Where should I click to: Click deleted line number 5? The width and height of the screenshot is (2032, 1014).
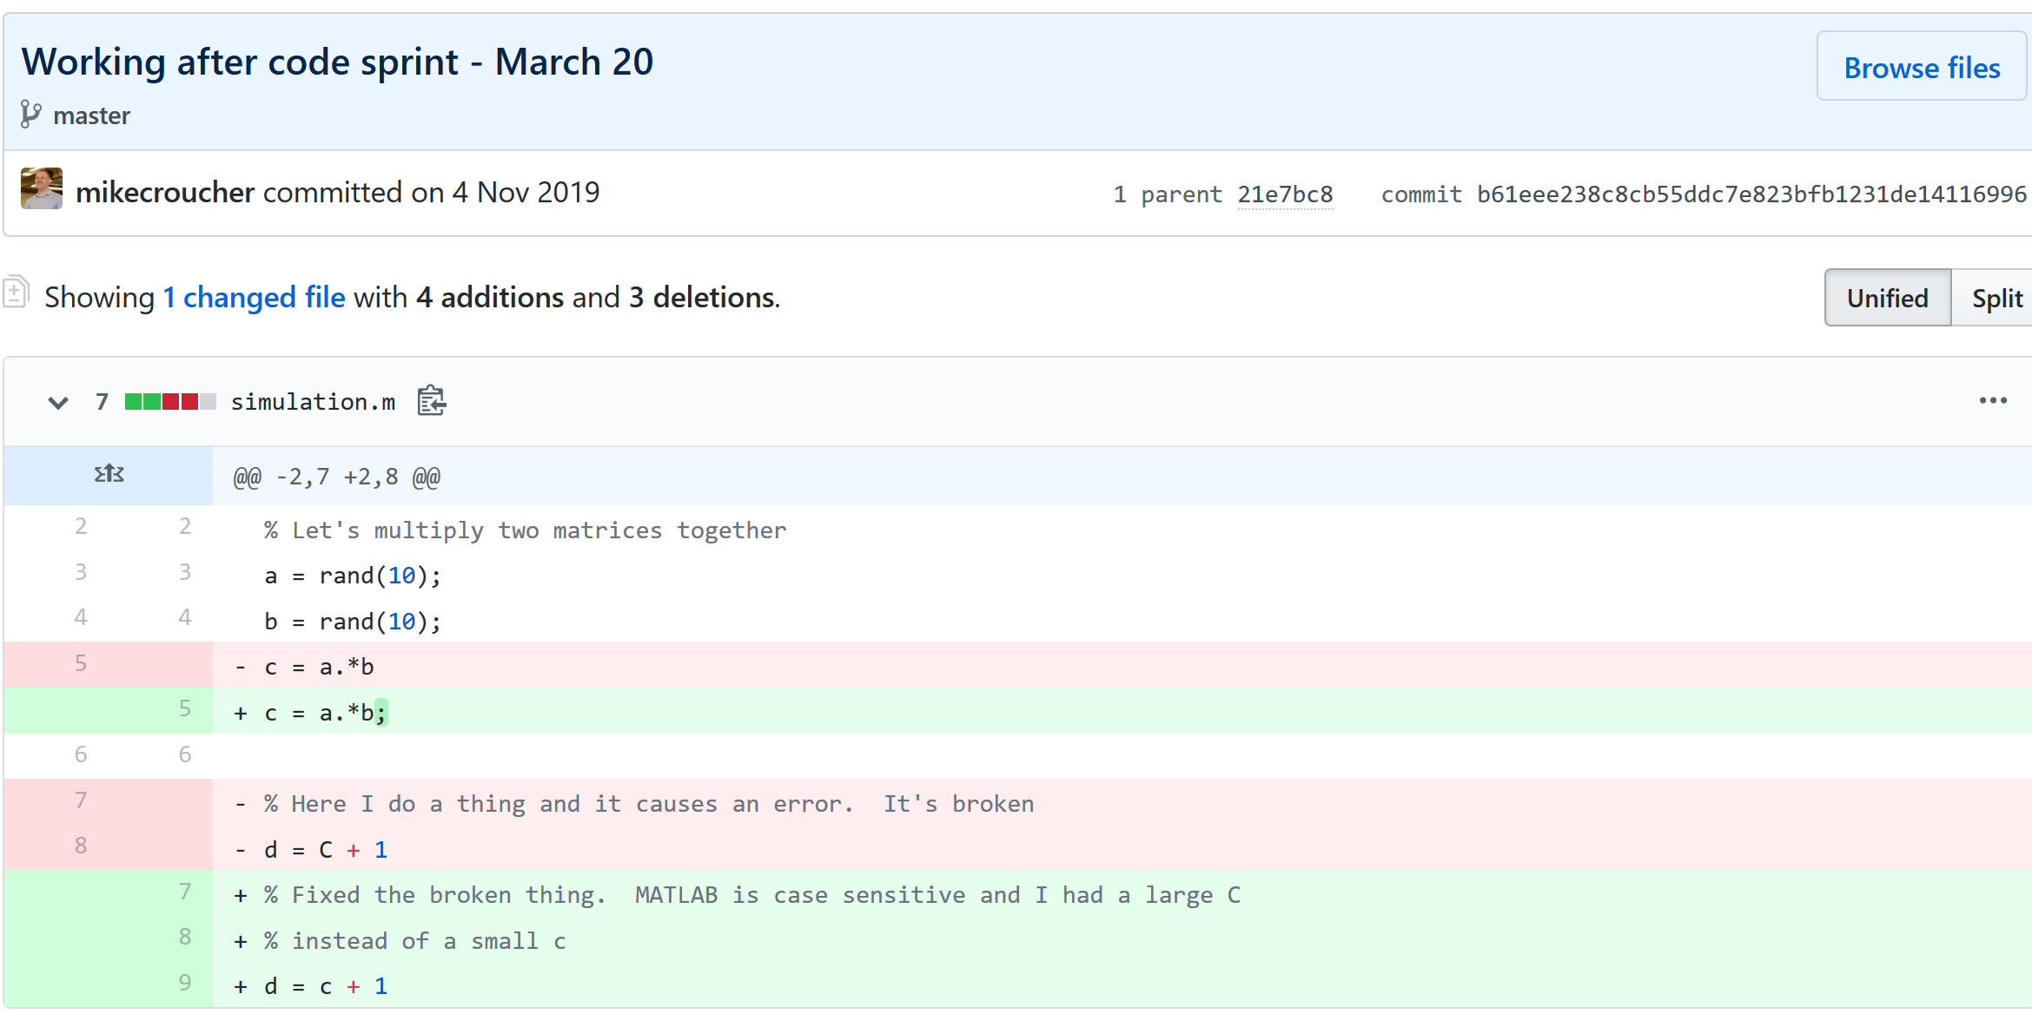(x=81, y=664)
